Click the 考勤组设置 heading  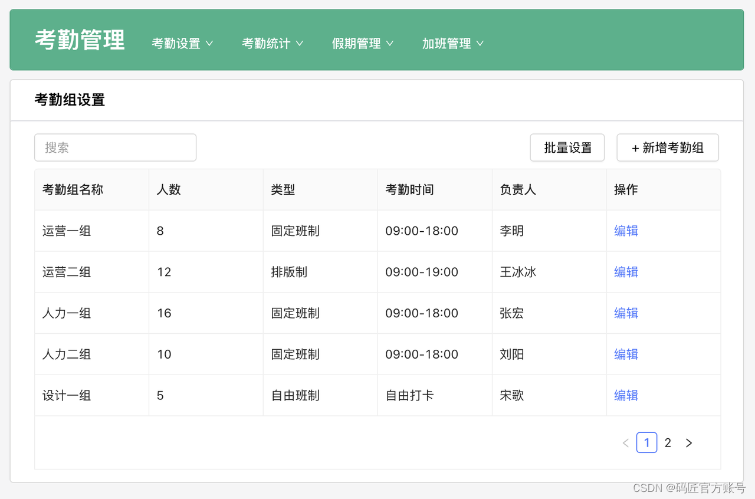click(x=70, y=100)
